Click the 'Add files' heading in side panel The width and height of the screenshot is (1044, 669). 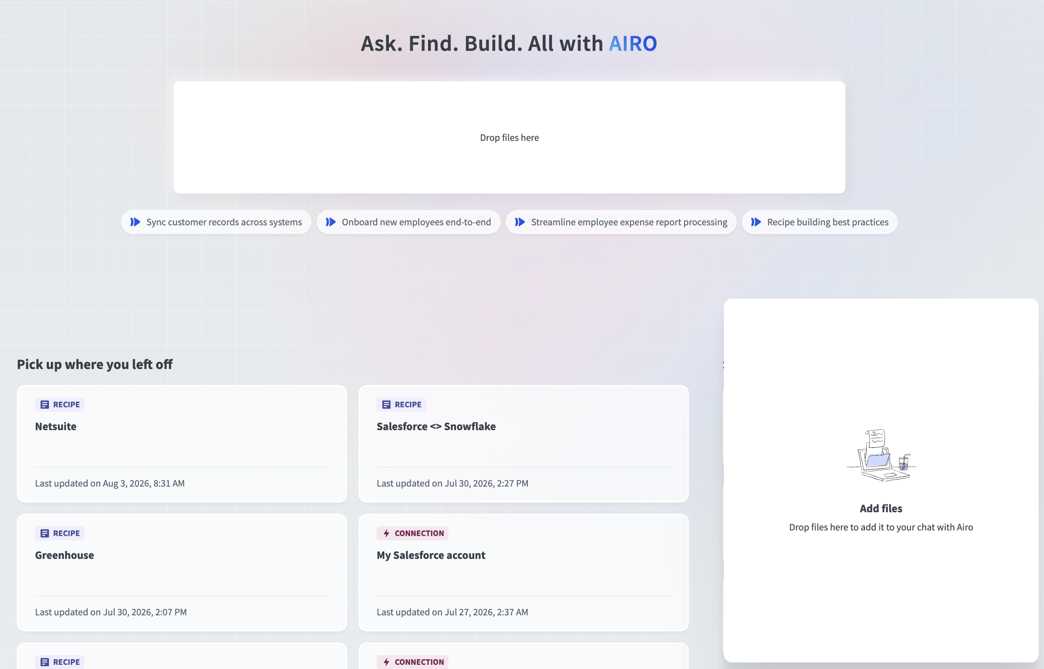click(881, 509)
